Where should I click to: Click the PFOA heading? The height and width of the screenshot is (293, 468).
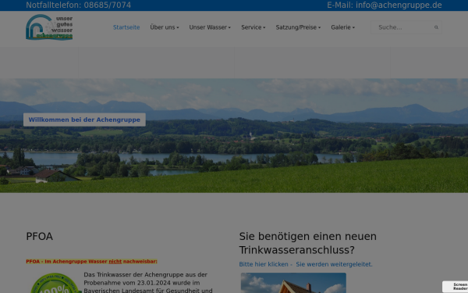click(x=40, y=237)
